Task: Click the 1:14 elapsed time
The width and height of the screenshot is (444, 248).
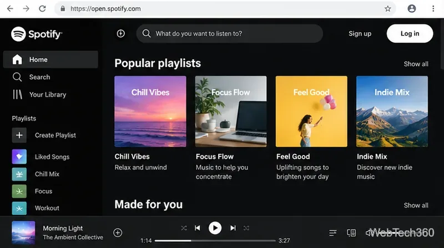Action: click(x=146, y=241)
